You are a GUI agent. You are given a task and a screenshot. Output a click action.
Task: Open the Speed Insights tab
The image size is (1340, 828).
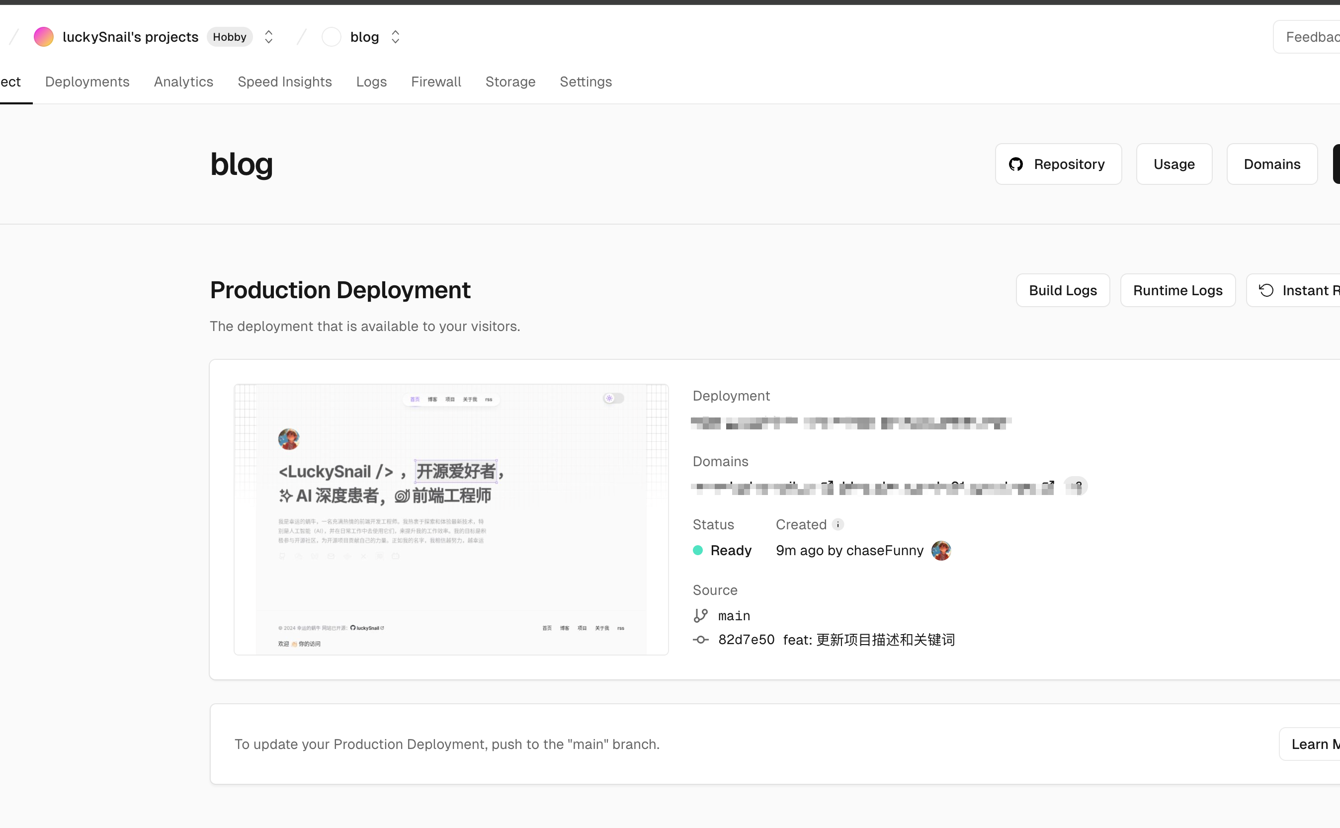[x=284, y=82]
